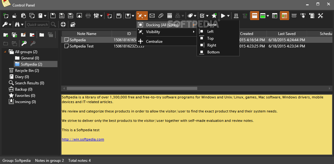
Task: Open the binoculars search dropdown
Action: [22, 25]
